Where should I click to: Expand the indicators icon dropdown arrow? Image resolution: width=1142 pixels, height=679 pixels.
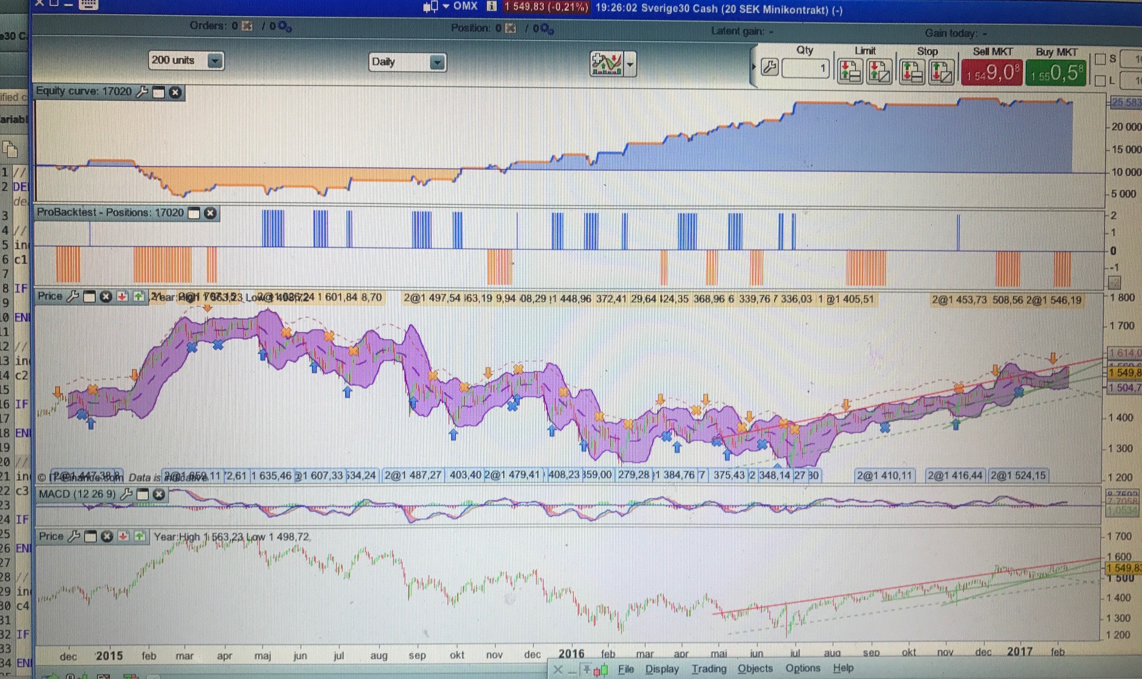[x=630, y=64]
